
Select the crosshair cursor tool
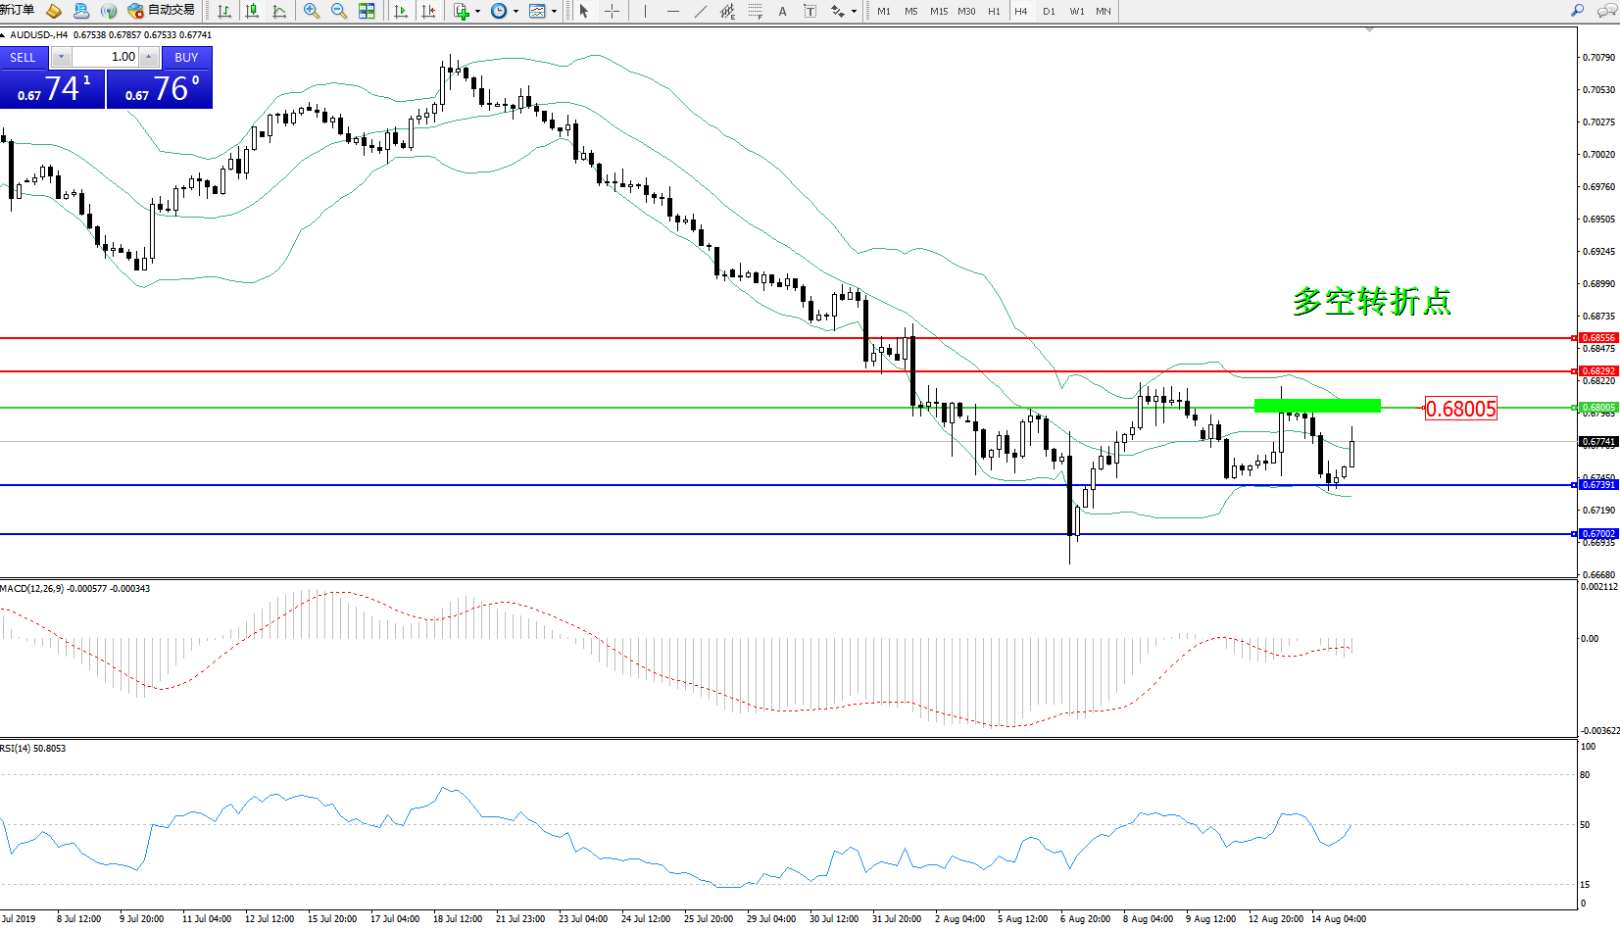coord(612,11)
